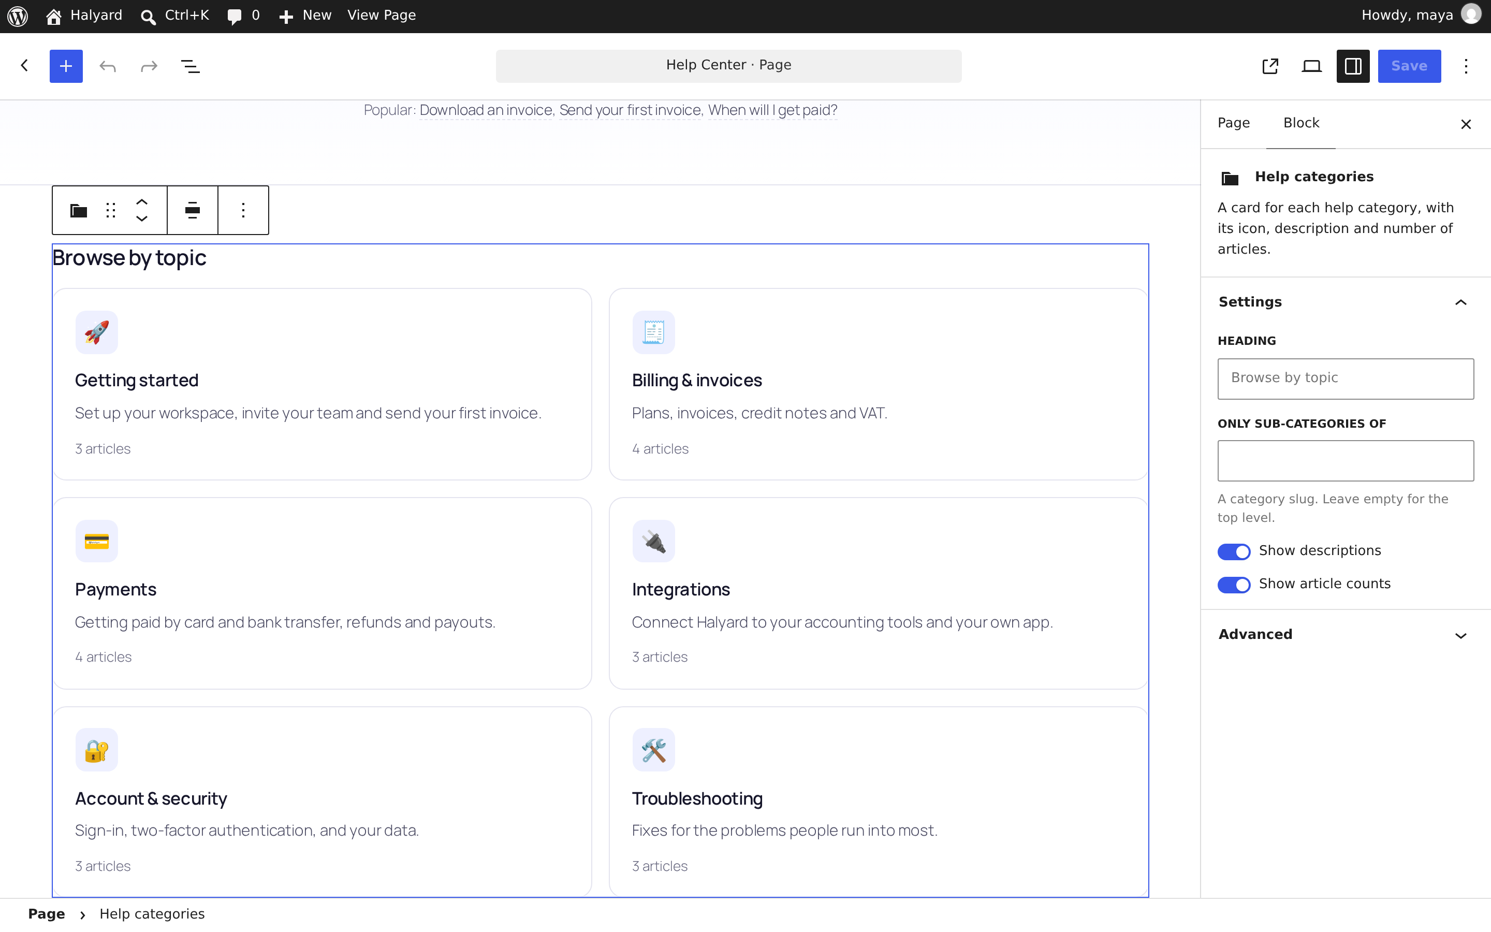Click the When will I get paid? link
Viewport: 1491px width, 932px height.
(x=772, y=110)
